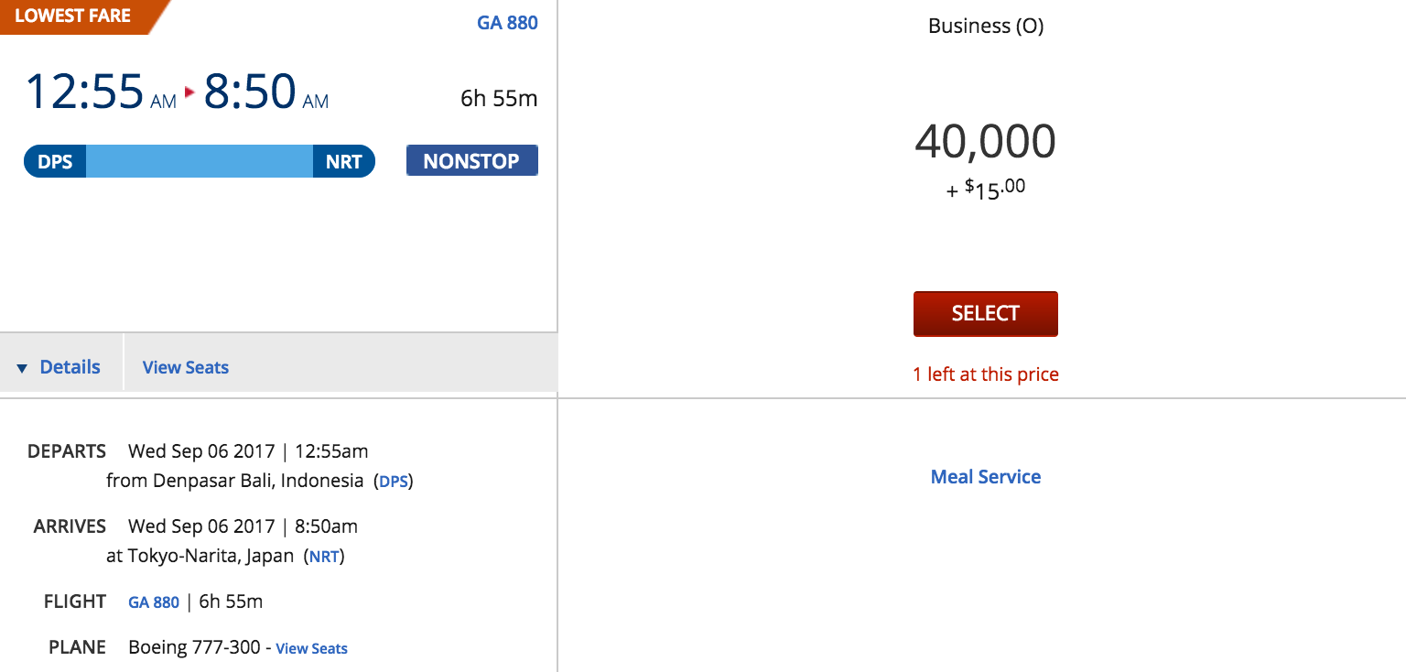Image resolution: width=1406 pixels, height=672 pixels.
Task: Click the Meal Service link
Action: click(x=985, y=476)
